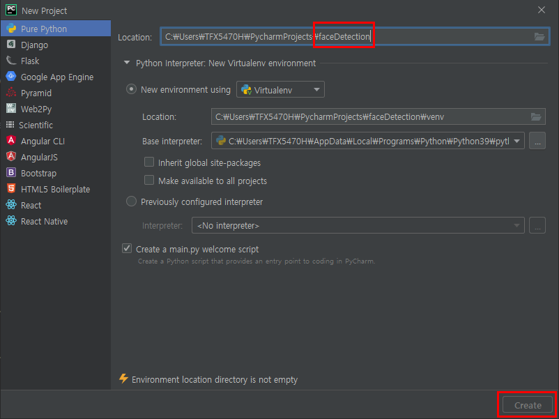Click the Angular CLI shield icon
The width and height of the screenshot is (559, 419).
(11, 140)
